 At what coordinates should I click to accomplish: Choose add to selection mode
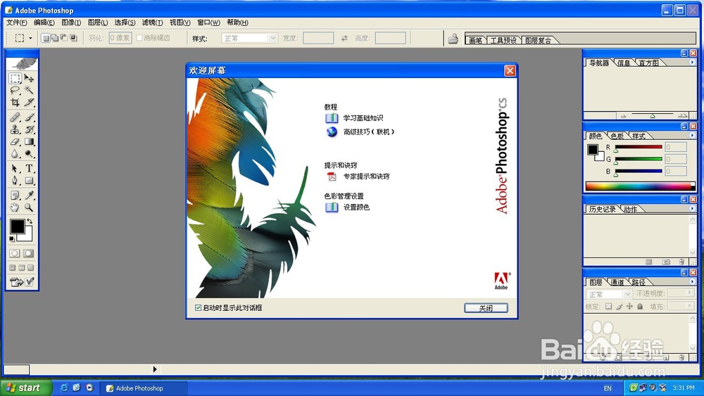tap(54, 38)
